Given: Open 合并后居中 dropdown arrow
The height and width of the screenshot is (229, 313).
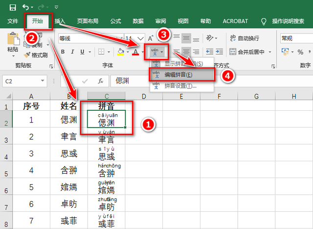Looking at the screenshot, I should pos(270,52).
